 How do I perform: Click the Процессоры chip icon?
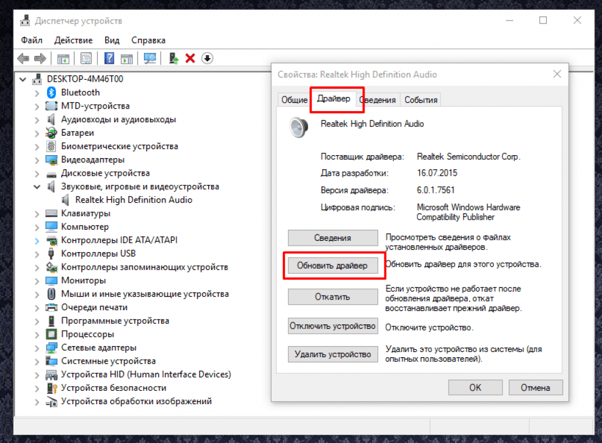(52, 334)
